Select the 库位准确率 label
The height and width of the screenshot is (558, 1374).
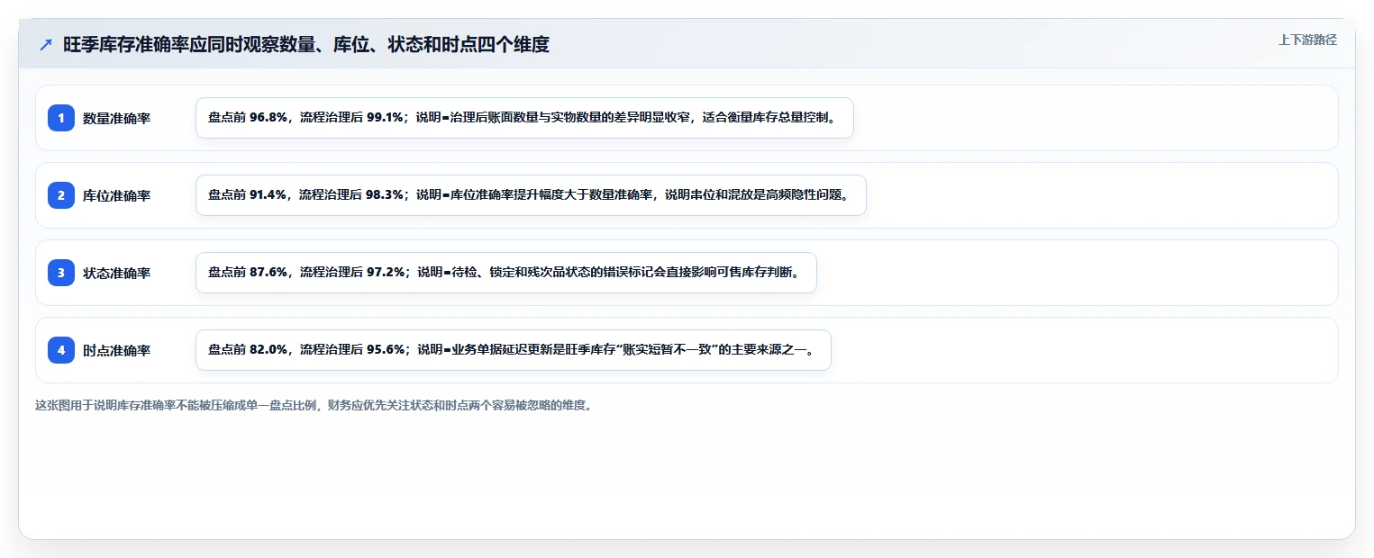[116, 195]
